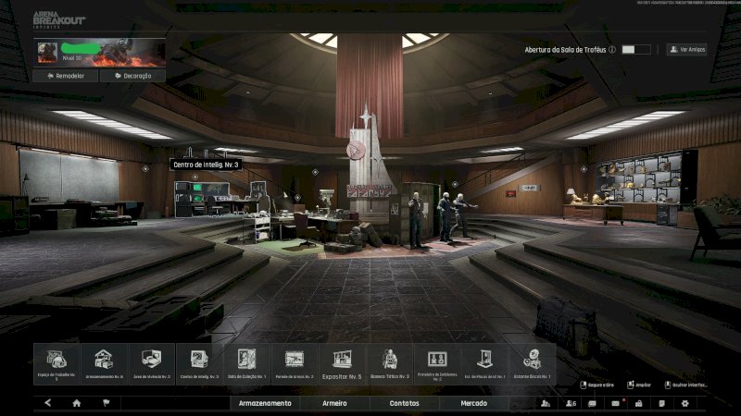Open the mail envelope with notification dot

[x=616, y=403]
